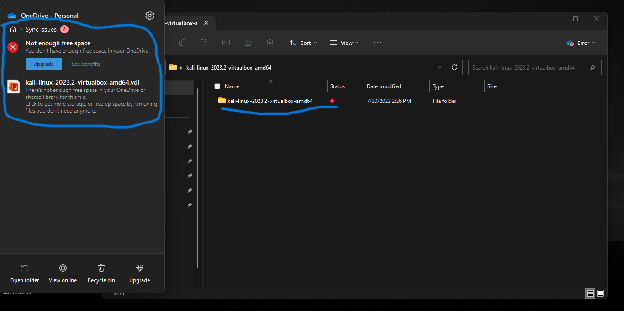Viewport: 624px width, 311px height.
Task: Click Share icon in Explorer toolbar
Action: coord(248,43)
